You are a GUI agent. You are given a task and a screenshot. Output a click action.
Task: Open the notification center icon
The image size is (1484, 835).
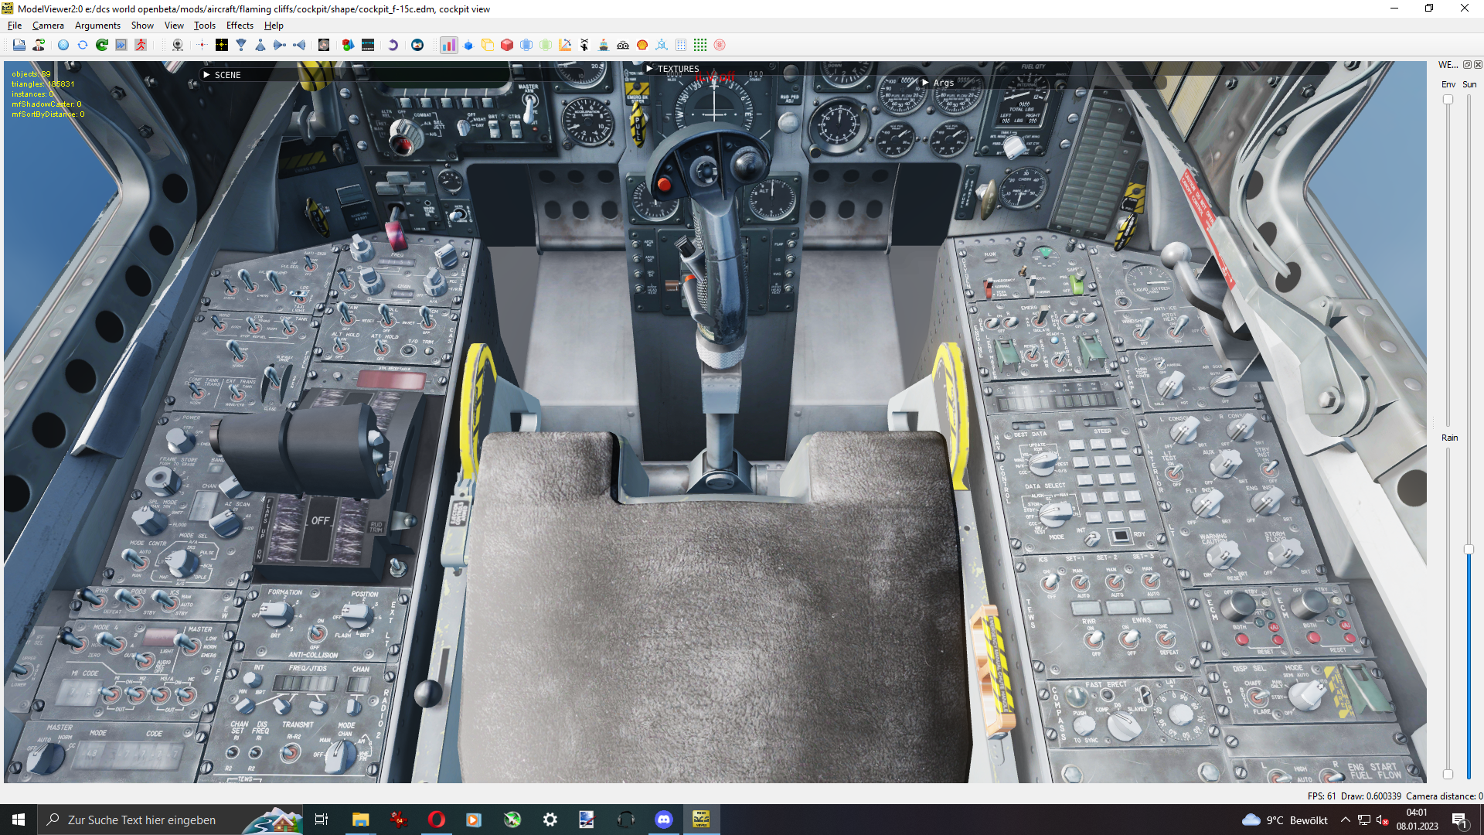1459,820
